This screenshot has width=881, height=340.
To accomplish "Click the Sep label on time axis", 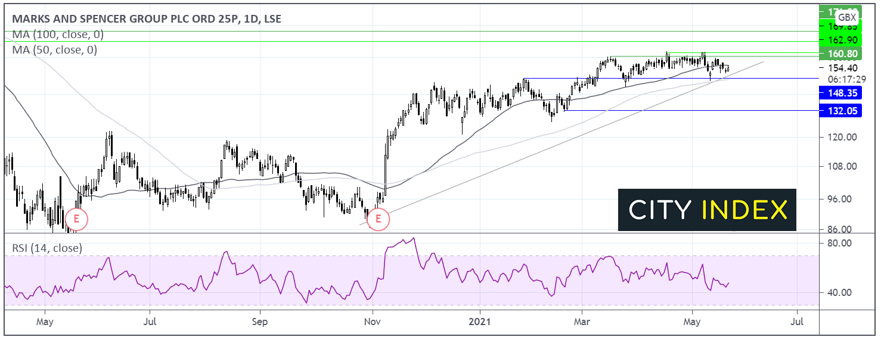I will (x=259, y=322).
